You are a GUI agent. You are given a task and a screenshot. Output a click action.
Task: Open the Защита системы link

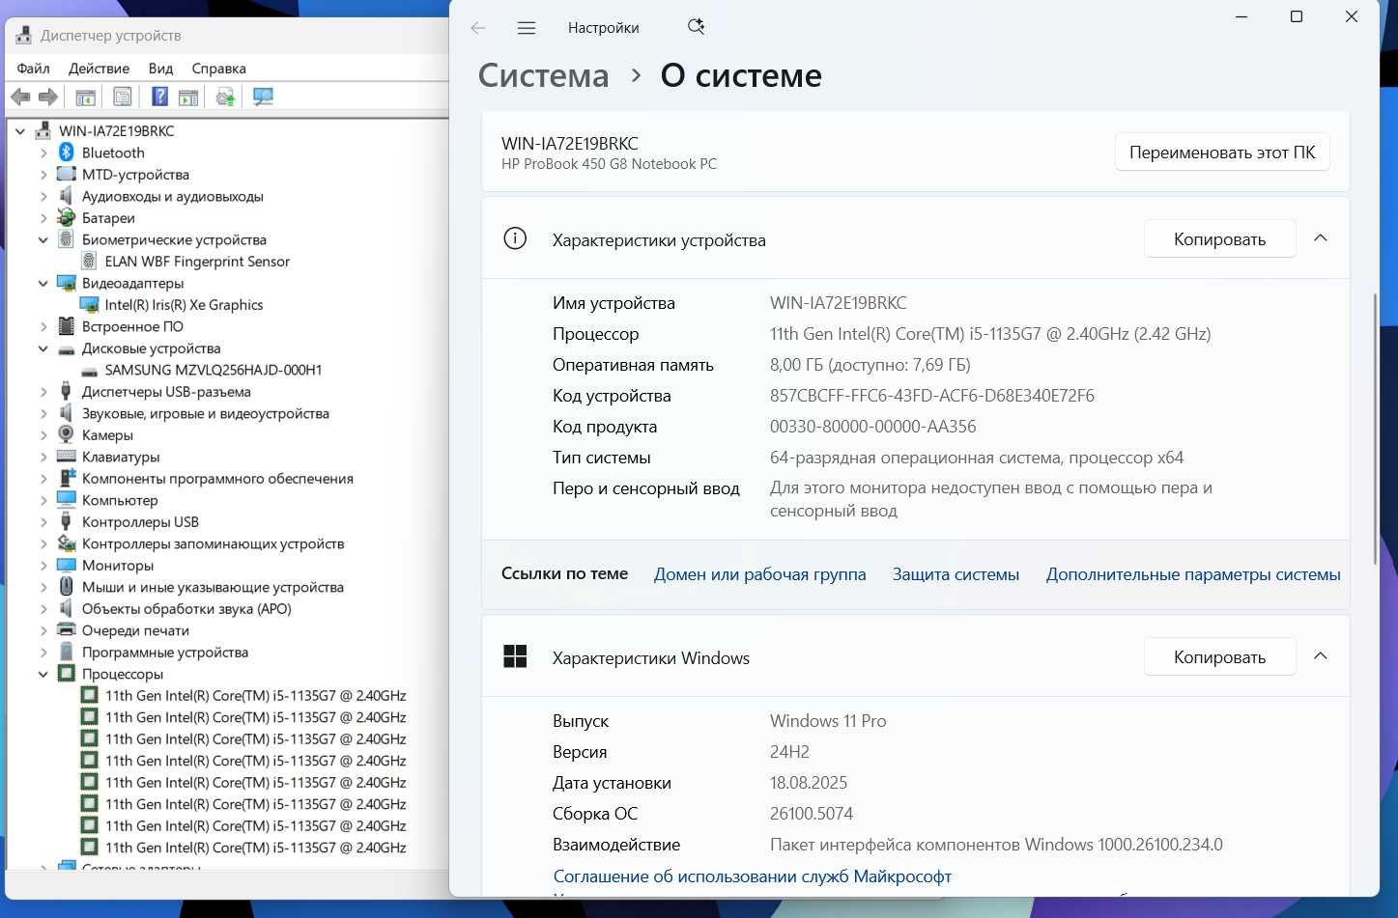point(956,574)
